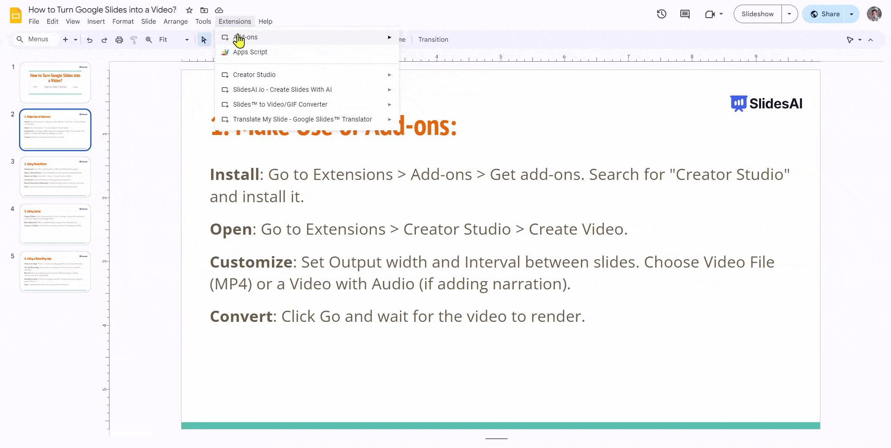Viewport: 891px width, 448px height.
Task: Open the print dialog
Action: 119,39
